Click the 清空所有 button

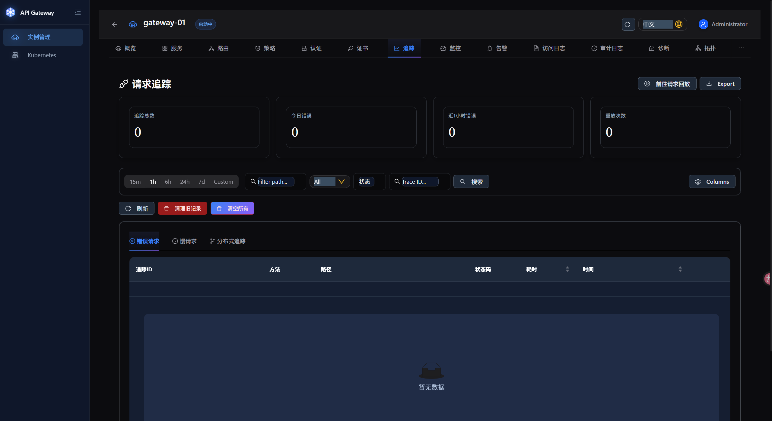point(232,208)
